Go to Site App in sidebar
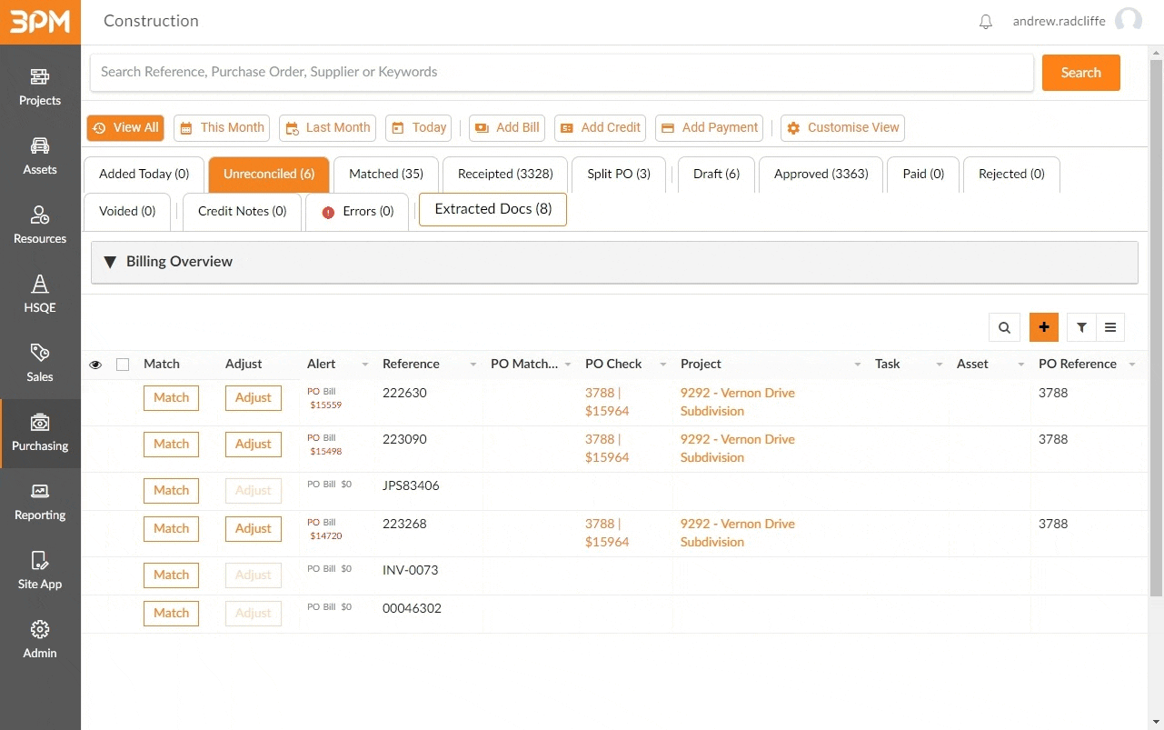1164x730 pixels. [x=40, y=571]
